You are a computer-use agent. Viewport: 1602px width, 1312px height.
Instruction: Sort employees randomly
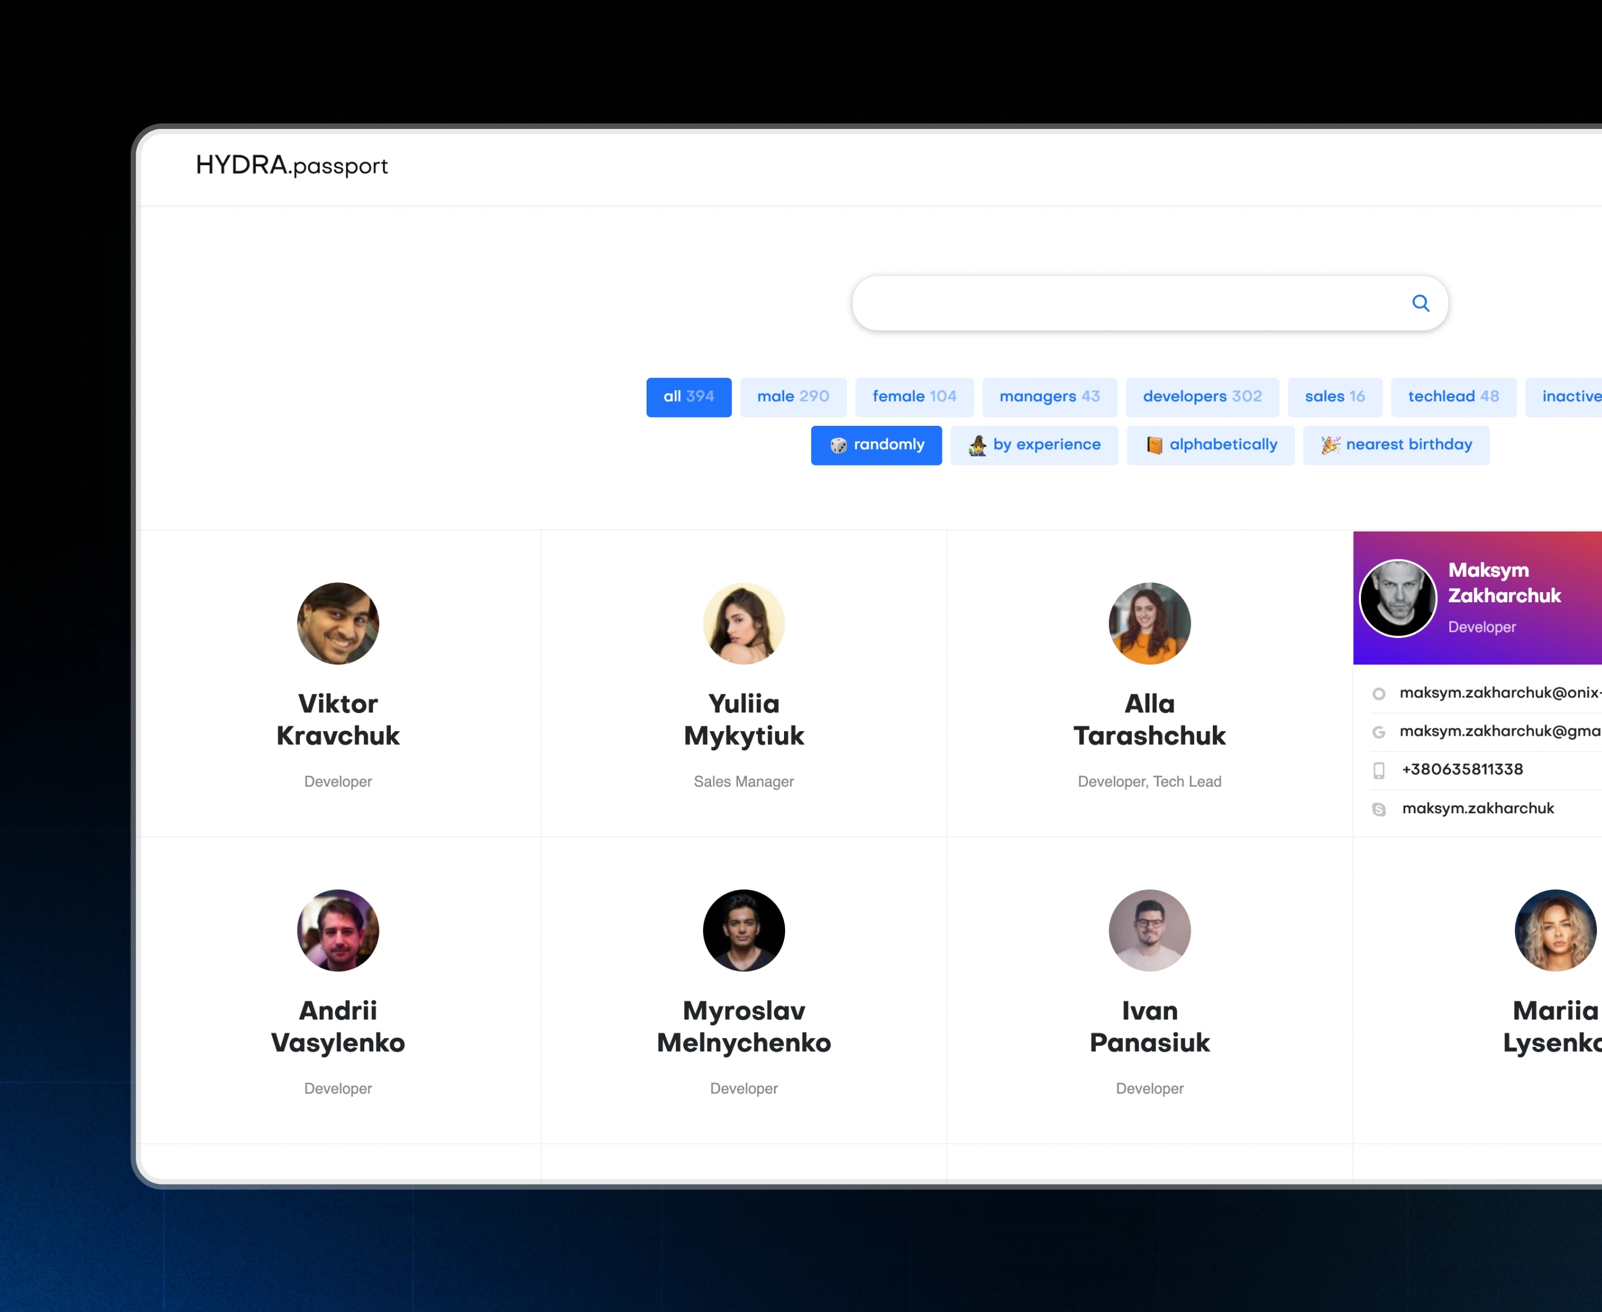point(876,445)
